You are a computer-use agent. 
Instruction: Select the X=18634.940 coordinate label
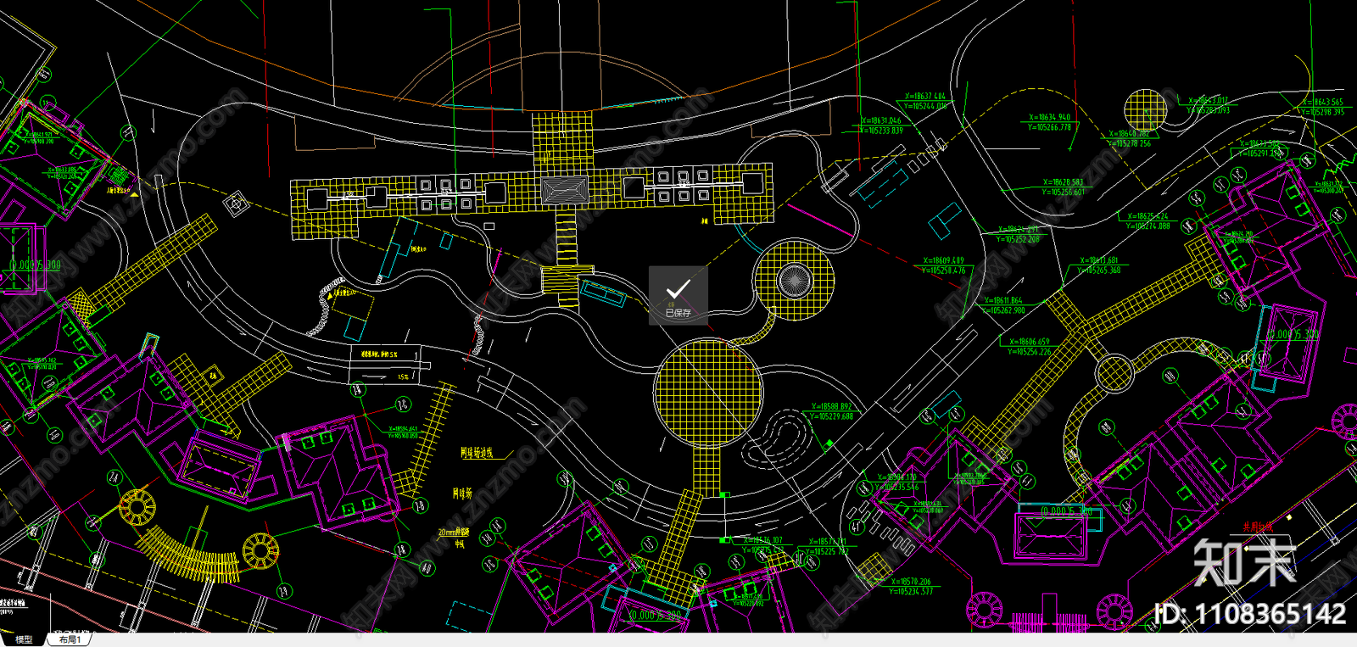[x=1049, y=118]
